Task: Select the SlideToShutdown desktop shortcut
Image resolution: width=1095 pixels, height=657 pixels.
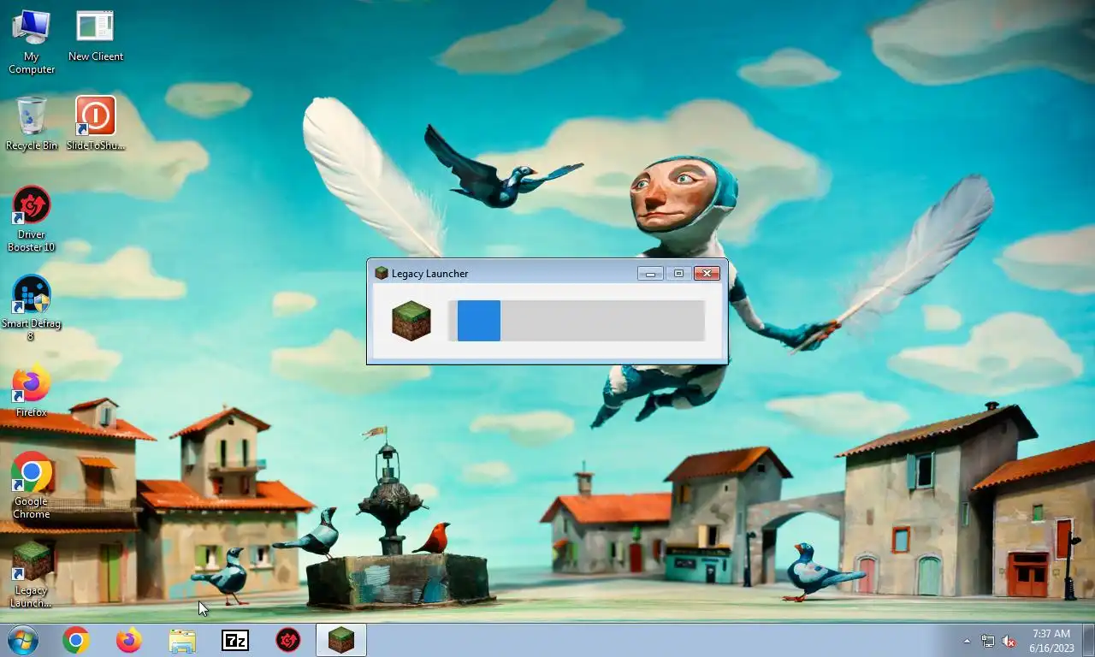Action: pyautogui.click(x=95, y=124)
